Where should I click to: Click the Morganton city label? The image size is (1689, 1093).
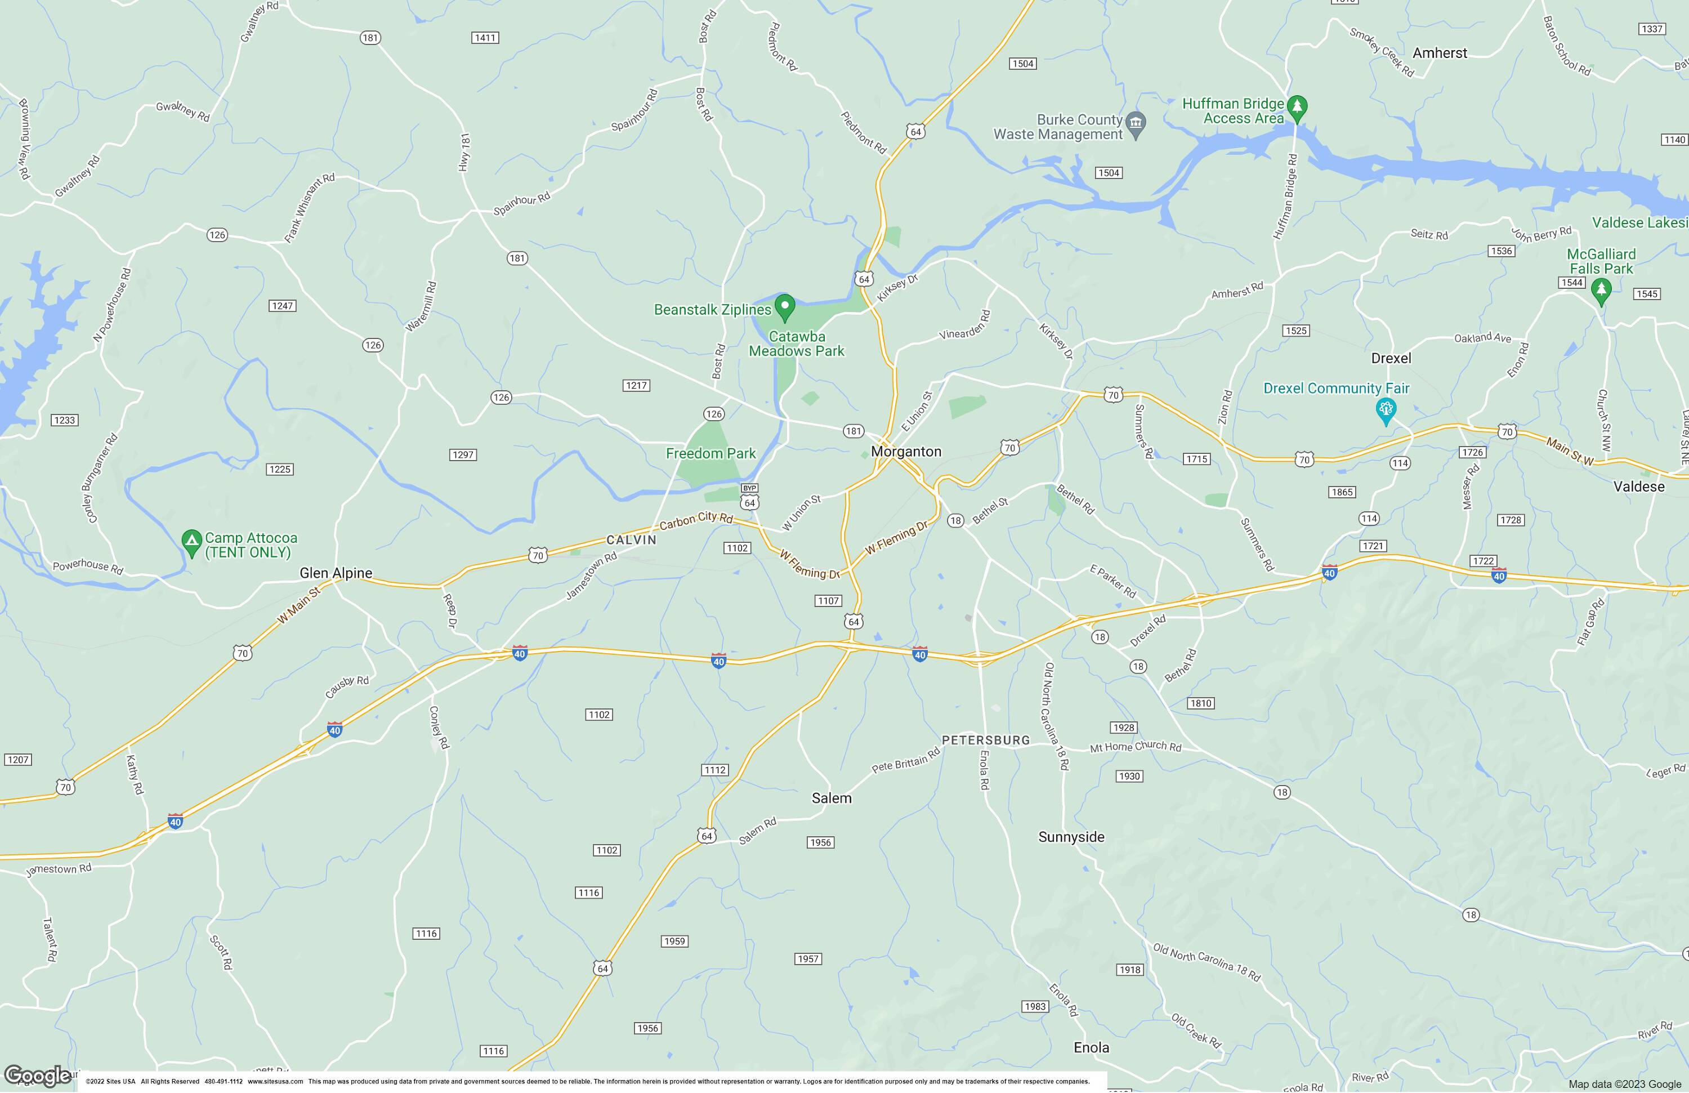pos(906,452)
